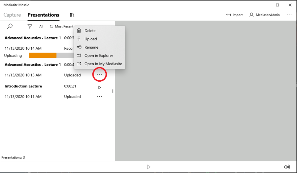Click the 11/13/2020 10:13 AM date

pos(23,75)
